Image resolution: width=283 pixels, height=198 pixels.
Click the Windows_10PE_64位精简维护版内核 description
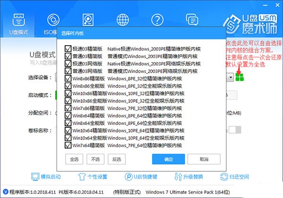click(x=146, y=131)
